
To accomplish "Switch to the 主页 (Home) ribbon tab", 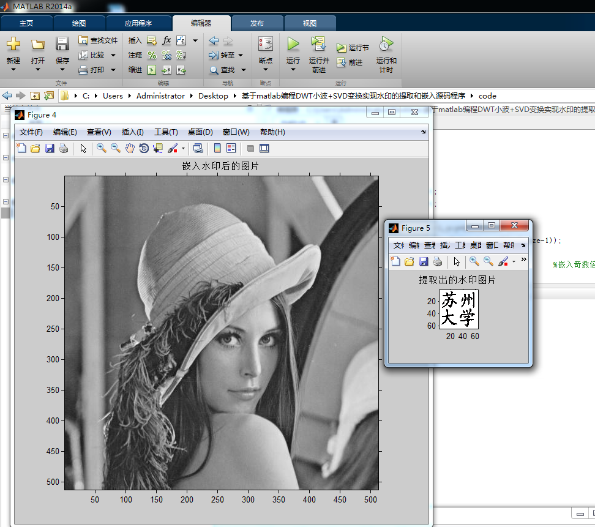I will [26, 23].
